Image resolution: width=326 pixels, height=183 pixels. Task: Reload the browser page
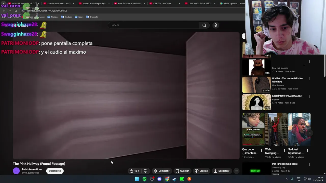pyautogui.click(x=16, y=11)
